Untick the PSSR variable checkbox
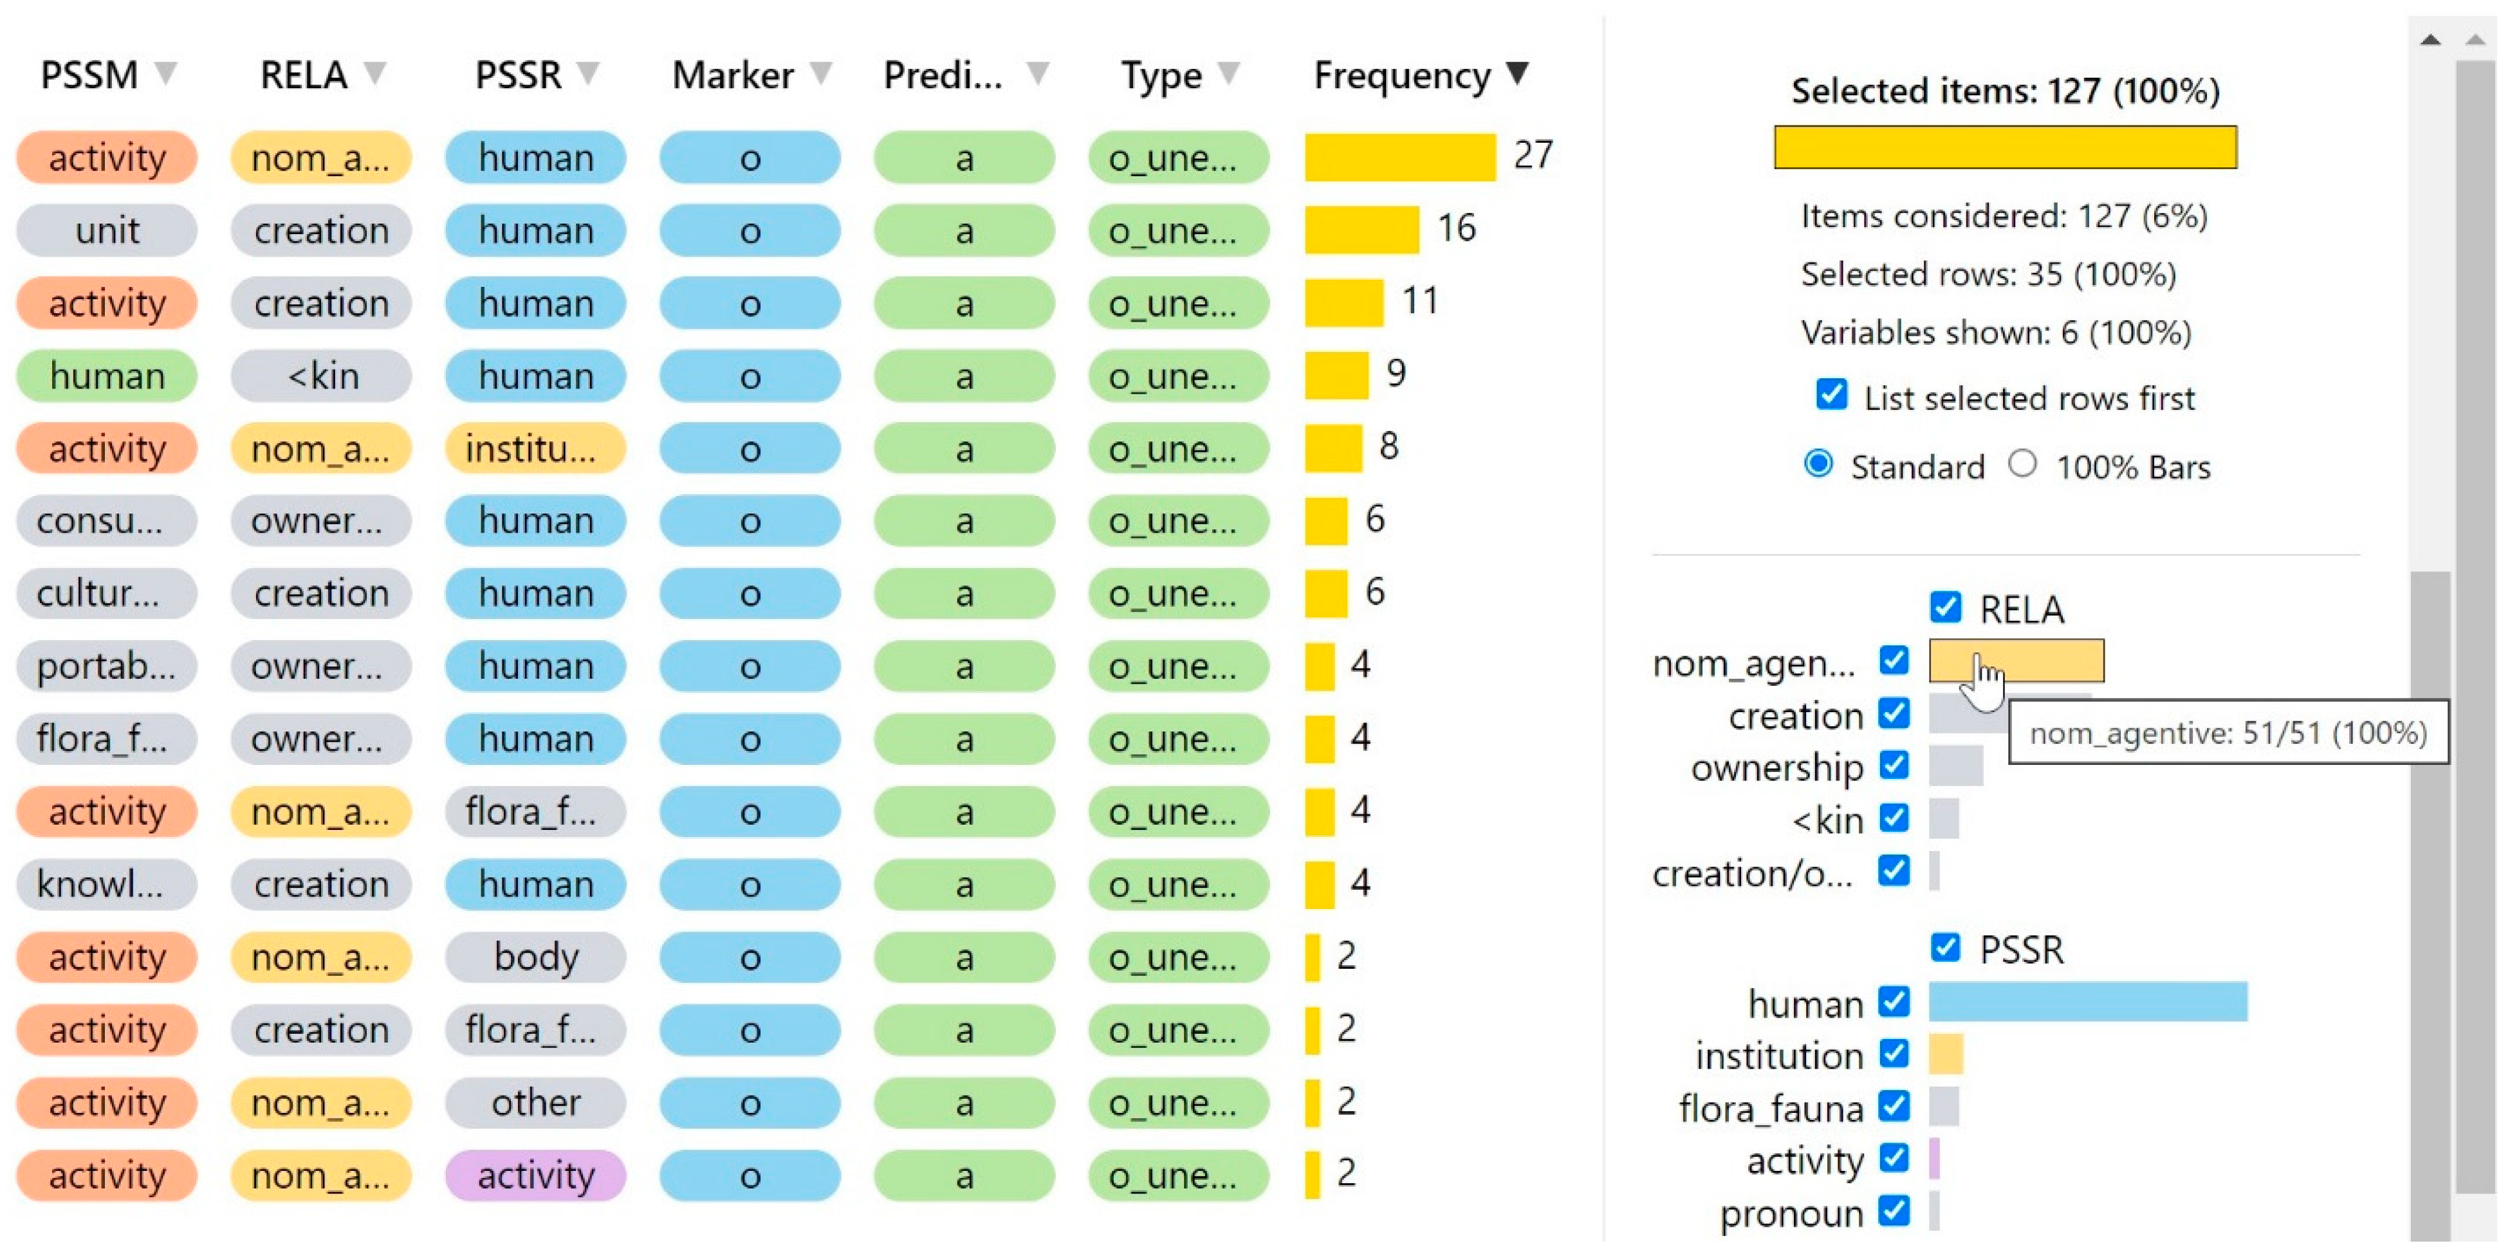Image resolution: width=2510 pixels, height=1259 pixels. [1945, 947]
